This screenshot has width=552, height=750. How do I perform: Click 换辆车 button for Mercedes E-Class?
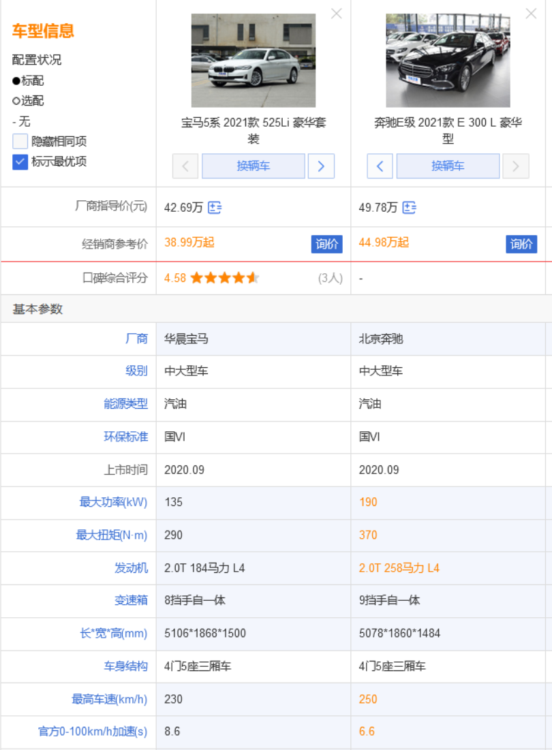[x=448, y=166]
